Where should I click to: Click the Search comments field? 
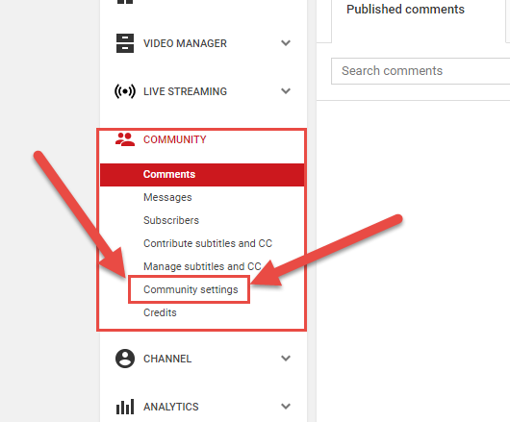pos(421,71)
